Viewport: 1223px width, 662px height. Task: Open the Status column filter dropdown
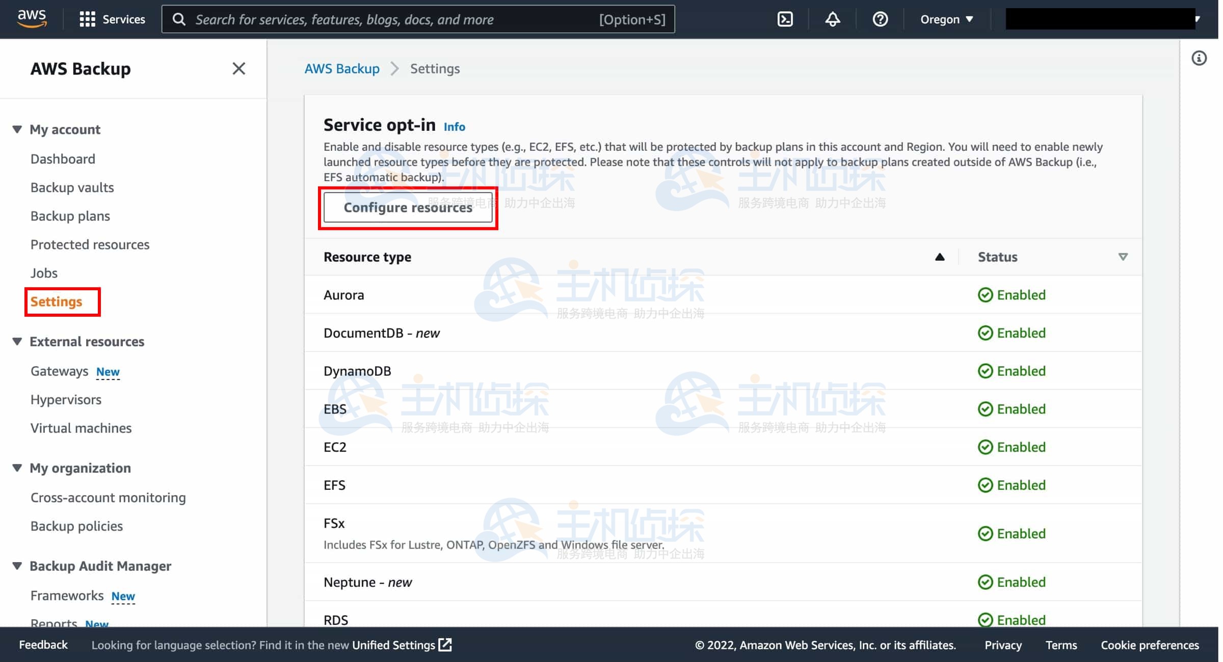pos(1123,257)
